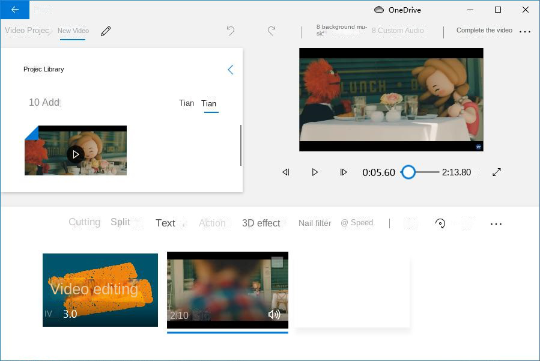Viewport: 540px width, 361px height.
Task: Select the Video editing 3.0 title card
Action: tap(100, 290)
